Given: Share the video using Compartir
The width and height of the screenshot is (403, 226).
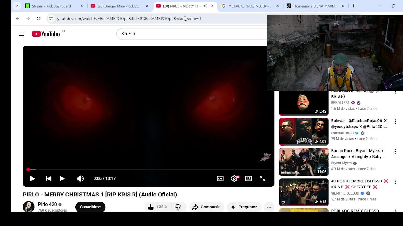Looking at the screenshot, I should coord(206,207).
